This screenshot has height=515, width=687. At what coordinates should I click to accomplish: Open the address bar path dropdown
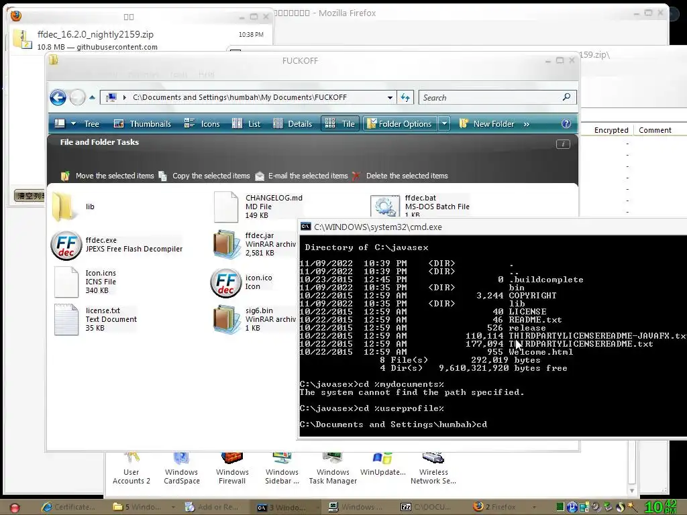pyautogui.click(x=390, y=98)
